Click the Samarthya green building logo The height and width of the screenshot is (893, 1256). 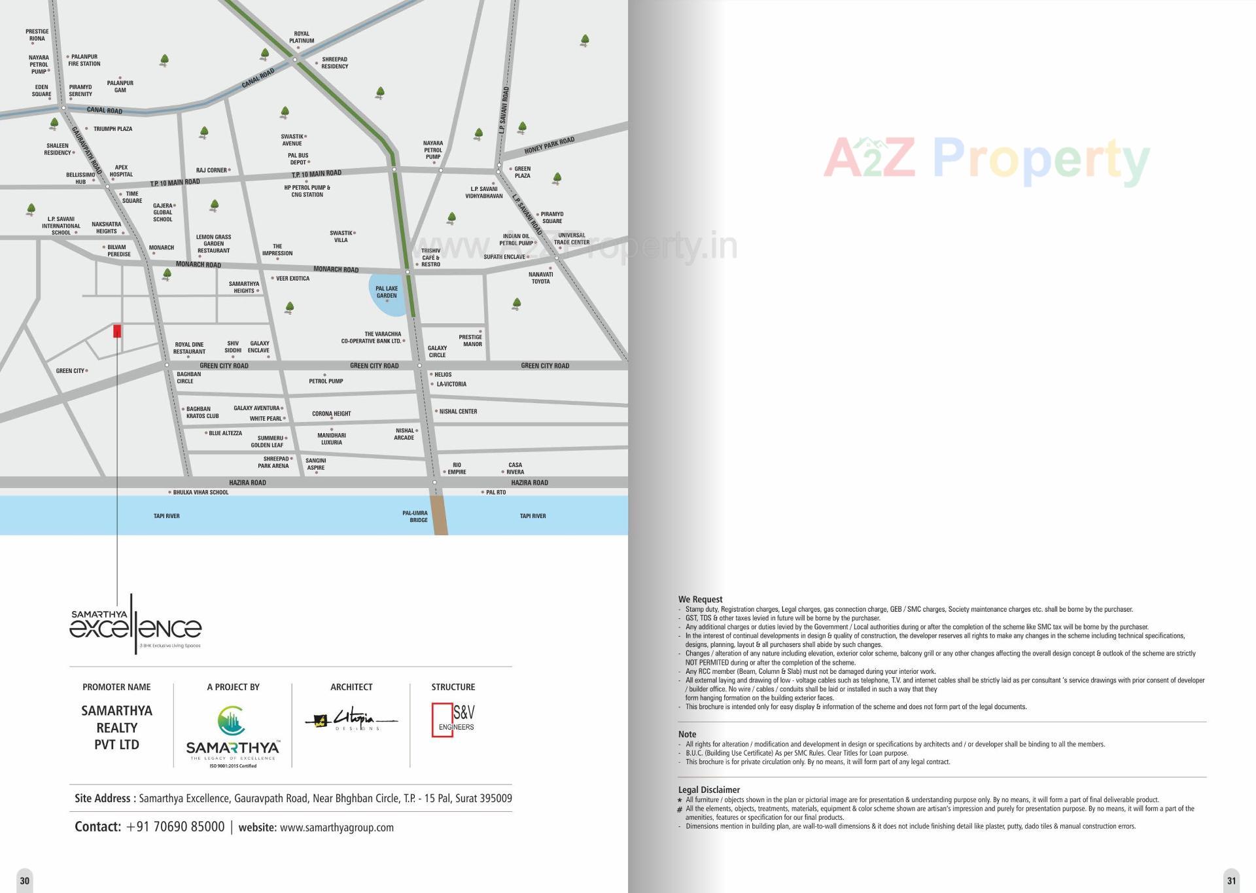click(232, 721)
